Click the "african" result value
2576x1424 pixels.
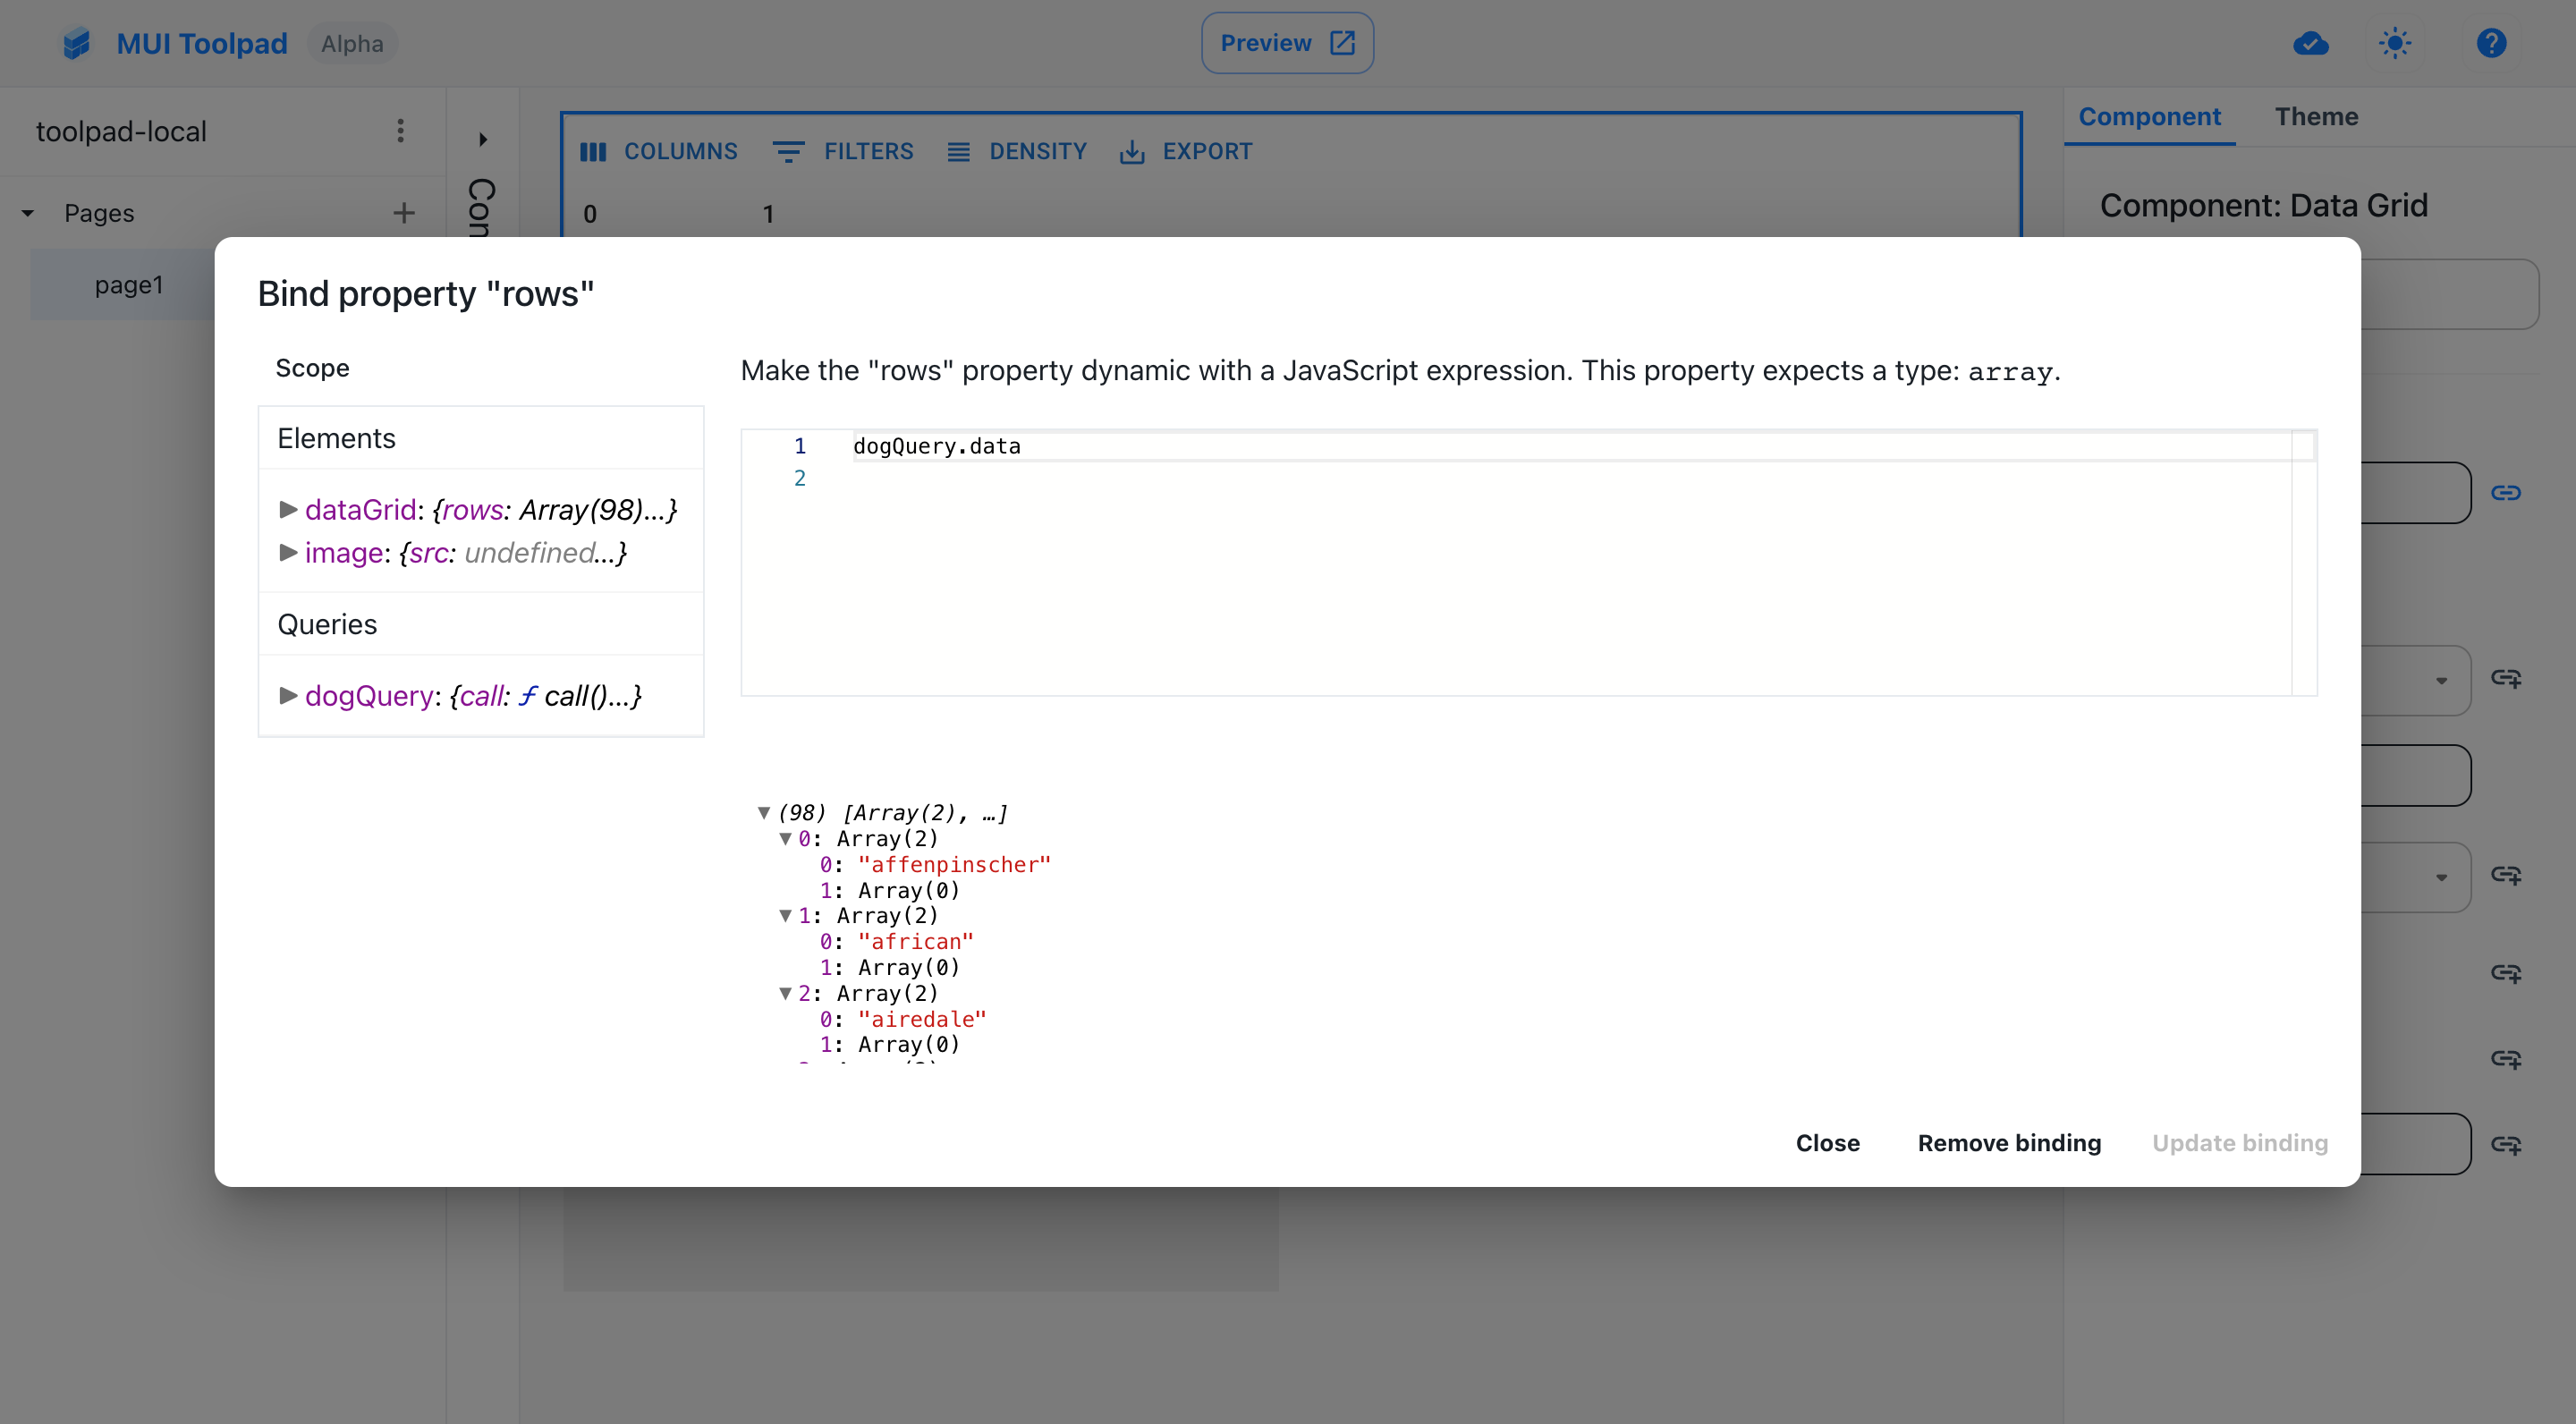pyautogui.click(x=915, y=941)
